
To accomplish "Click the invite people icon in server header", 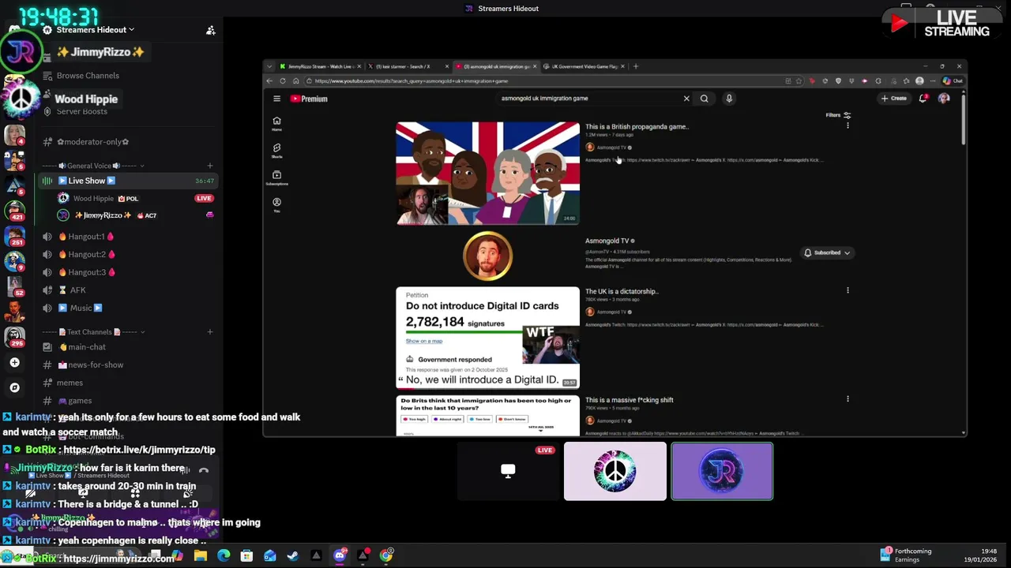I will point(210,30).
